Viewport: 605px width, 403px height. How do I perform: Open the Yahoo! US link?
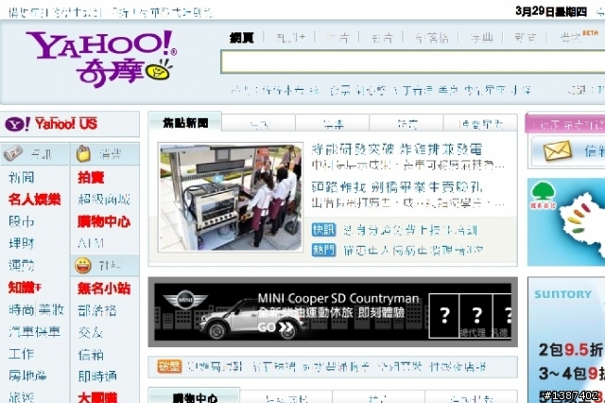[66, 124]
